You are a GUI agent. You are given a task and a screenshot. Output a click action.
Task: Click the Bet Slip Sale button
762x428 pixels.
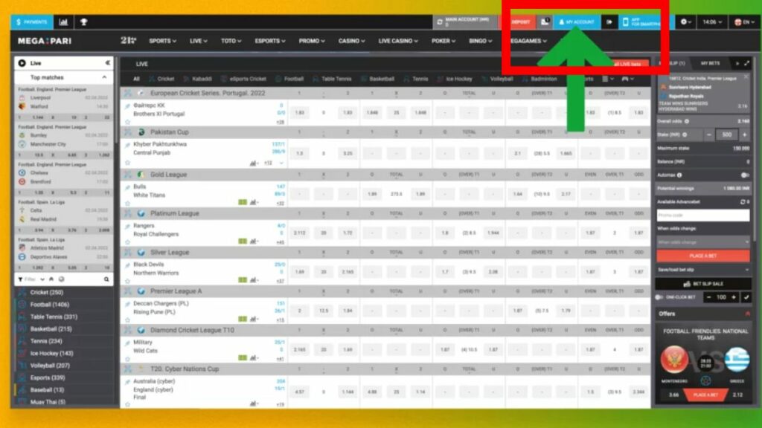click(702, 284)
